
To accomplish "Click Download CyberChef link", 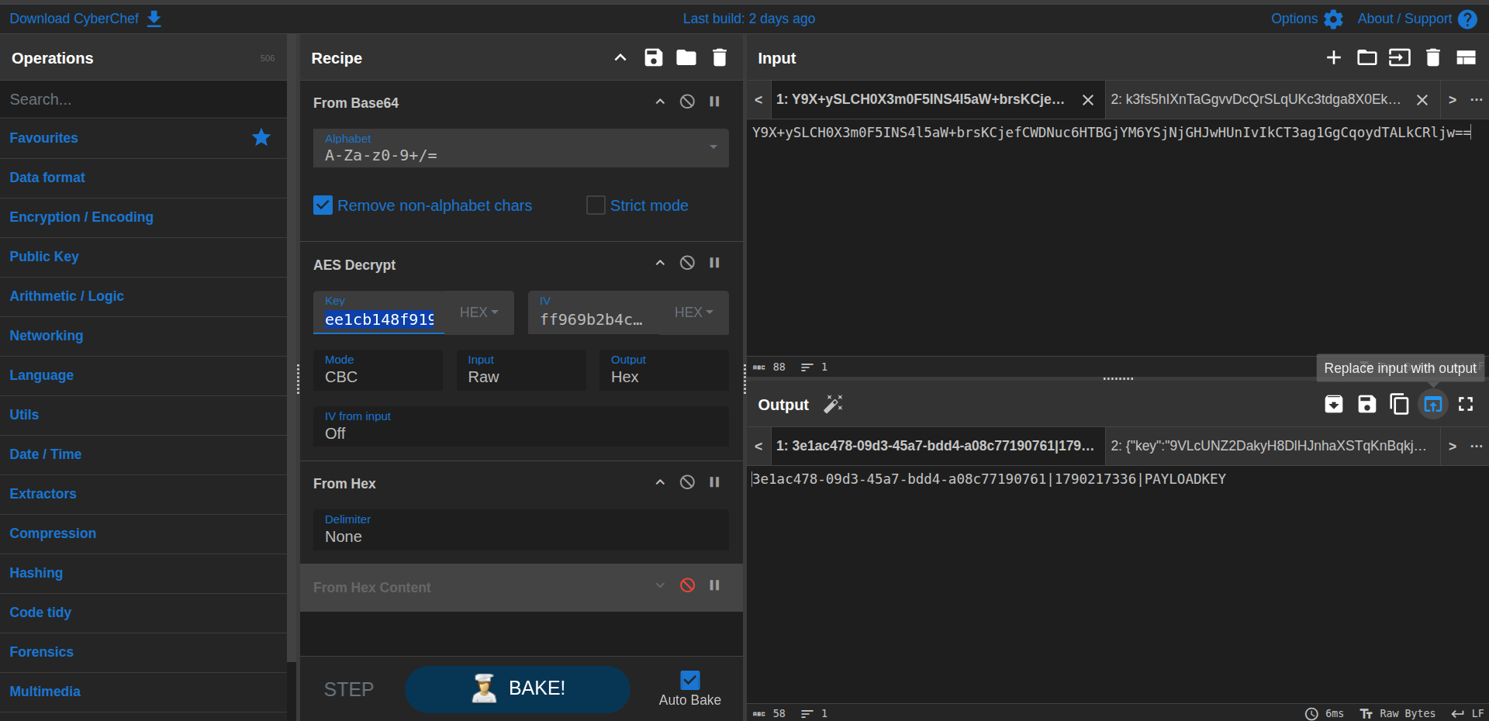I will pos(85,19).
